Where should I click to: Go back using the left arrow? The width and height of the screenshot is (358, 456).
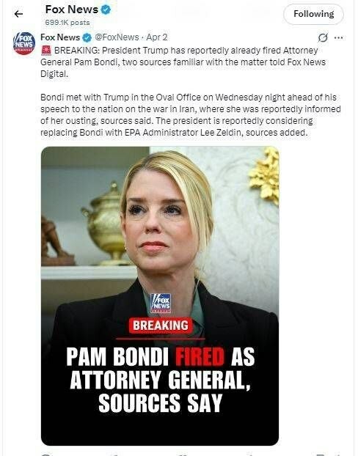click(x=18, y=14)
